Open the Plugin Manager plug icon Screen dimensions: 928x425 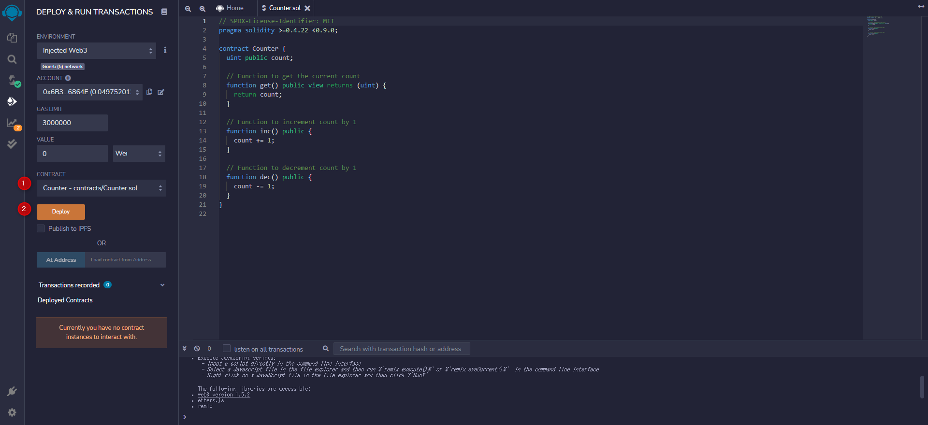12,391
